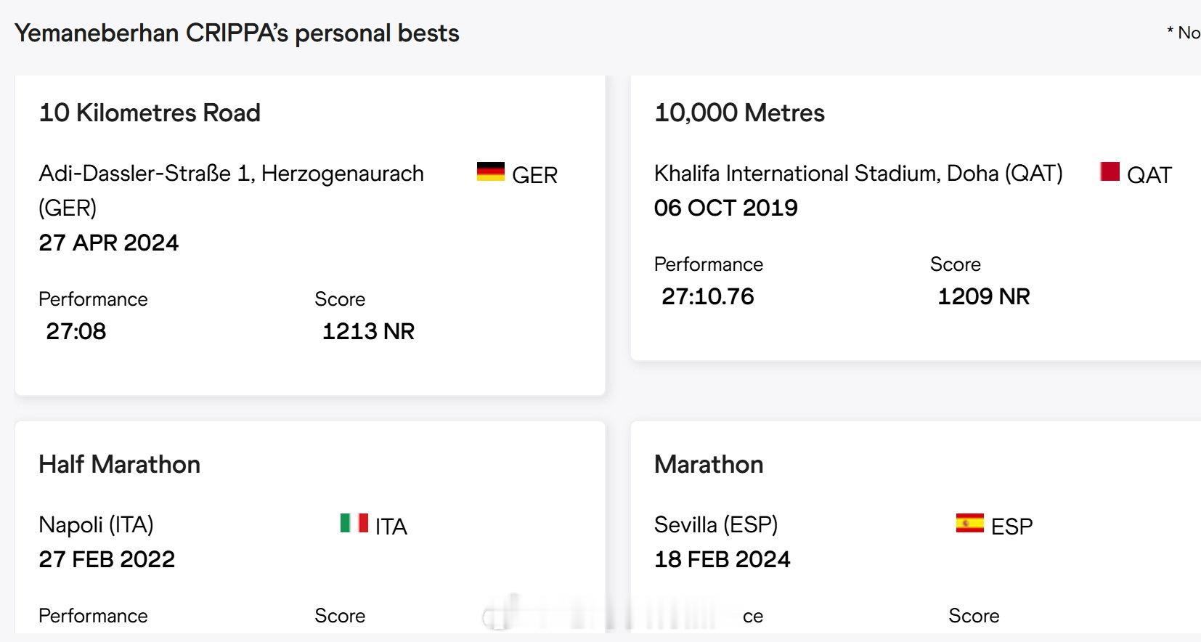Click the GER country code label
The width and height of the screenshot is (1201, 642).
point(535,175)
